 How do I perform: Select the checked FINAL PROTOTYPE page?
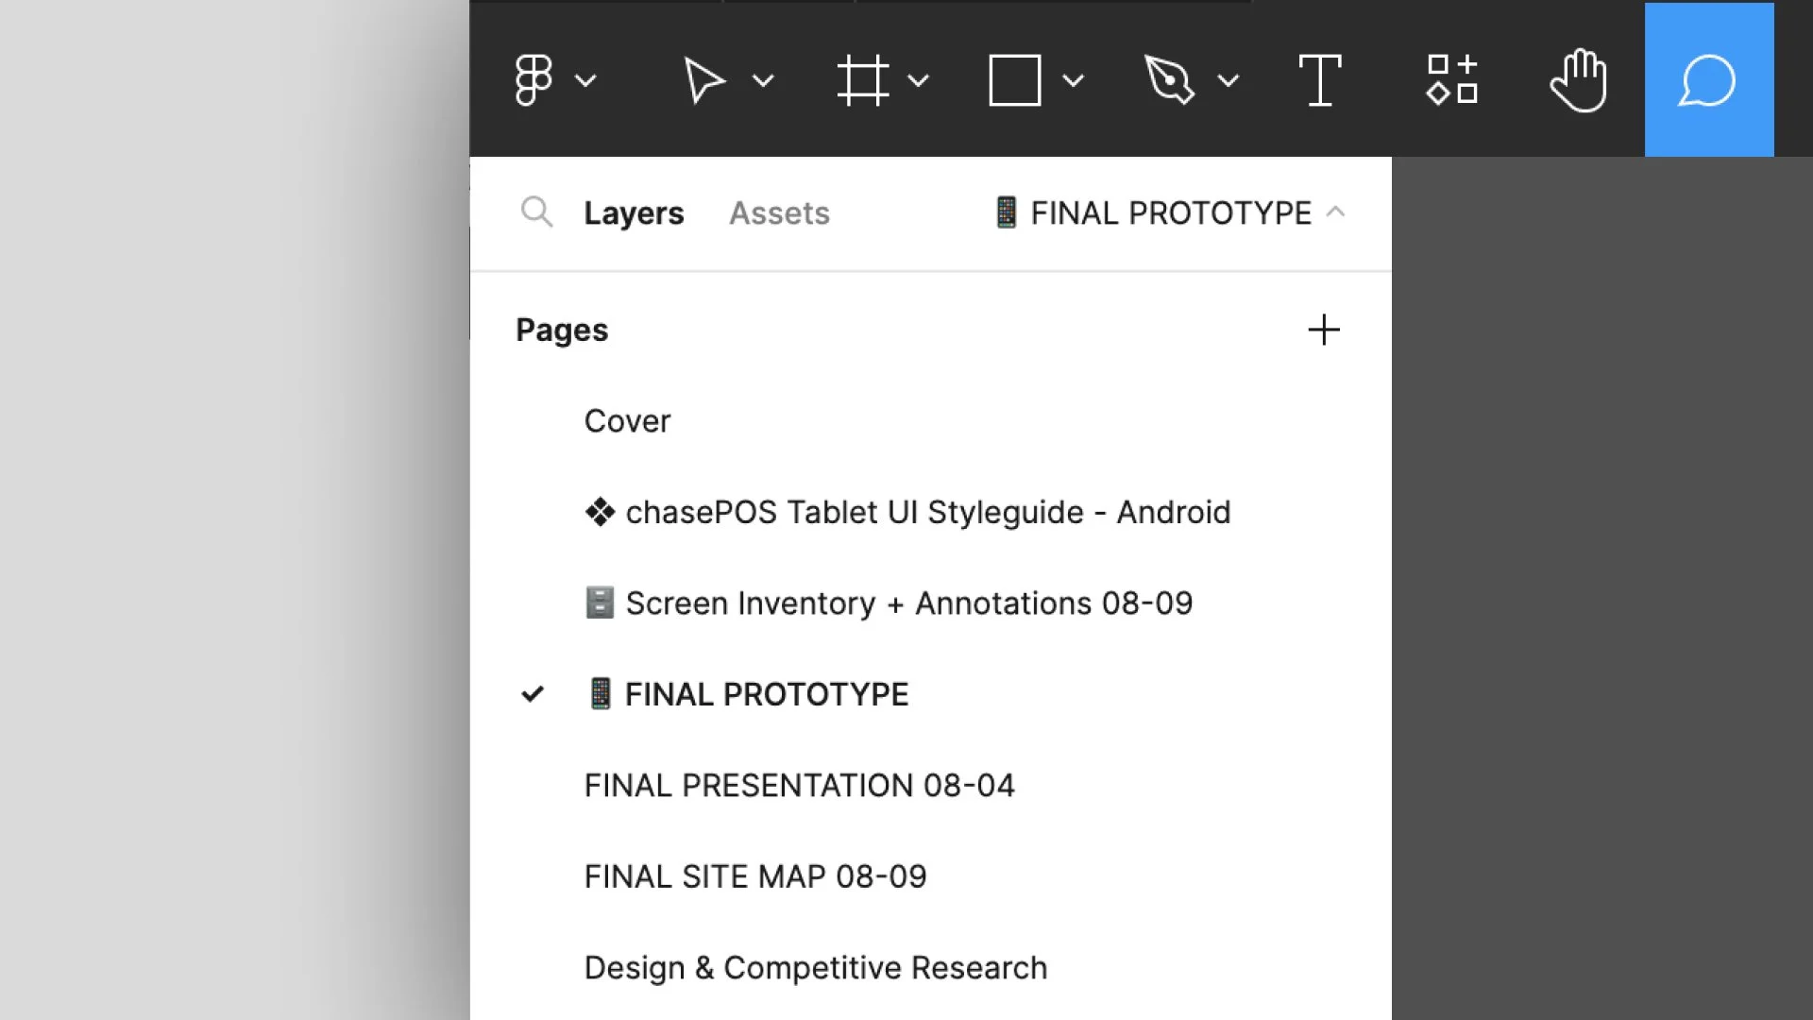point(766,694)
